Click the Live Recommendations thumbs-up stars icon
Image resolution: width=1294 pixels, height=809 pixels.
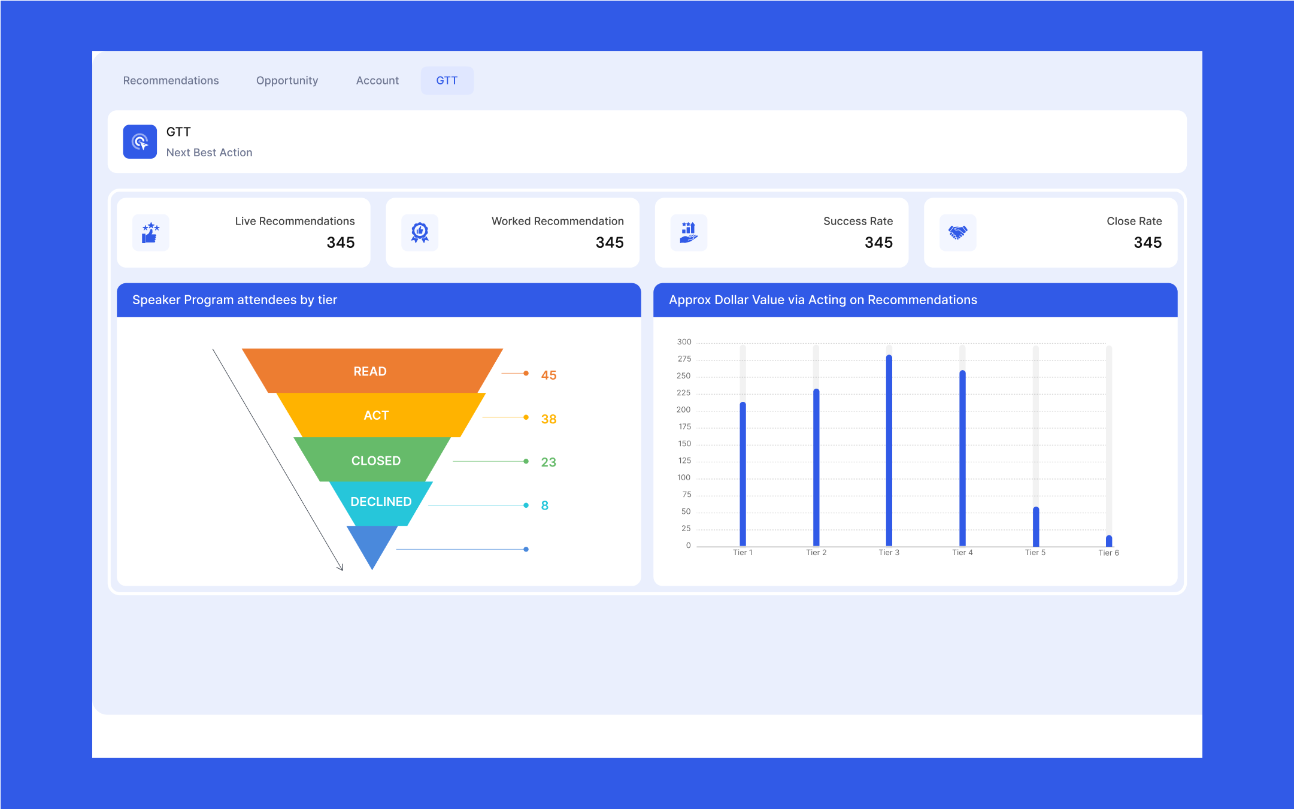click(150, 232)
